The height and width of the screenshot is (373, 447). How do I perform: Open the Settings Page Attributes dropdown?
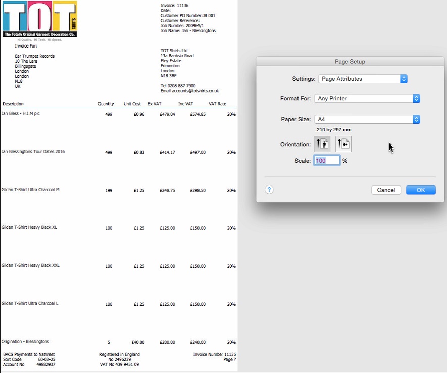point(363,79)
